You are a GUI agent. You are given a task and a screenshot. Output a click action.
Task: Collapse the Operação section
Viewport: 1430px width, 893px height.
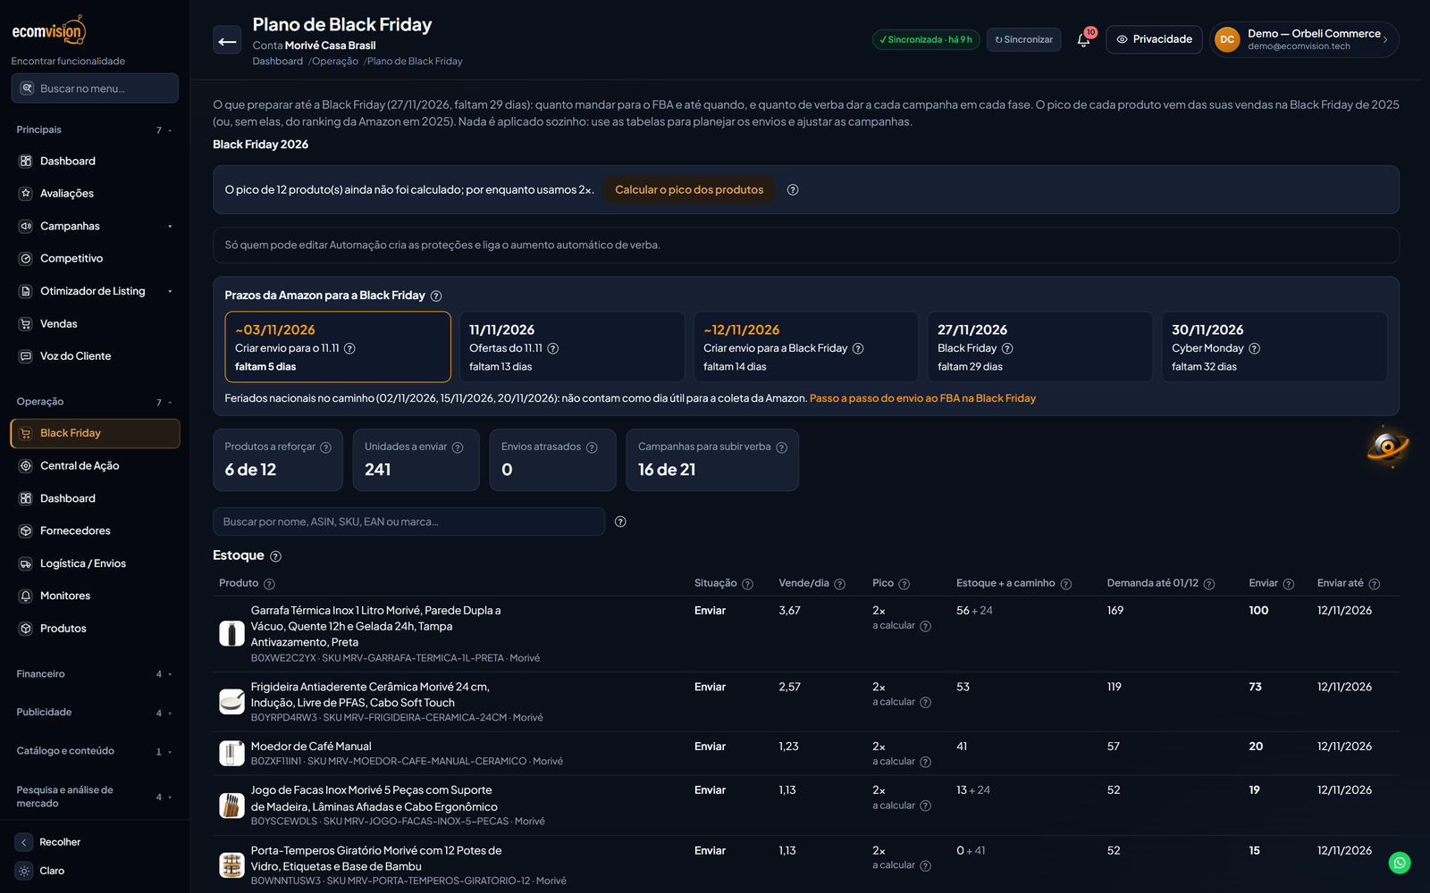point(95,402)
